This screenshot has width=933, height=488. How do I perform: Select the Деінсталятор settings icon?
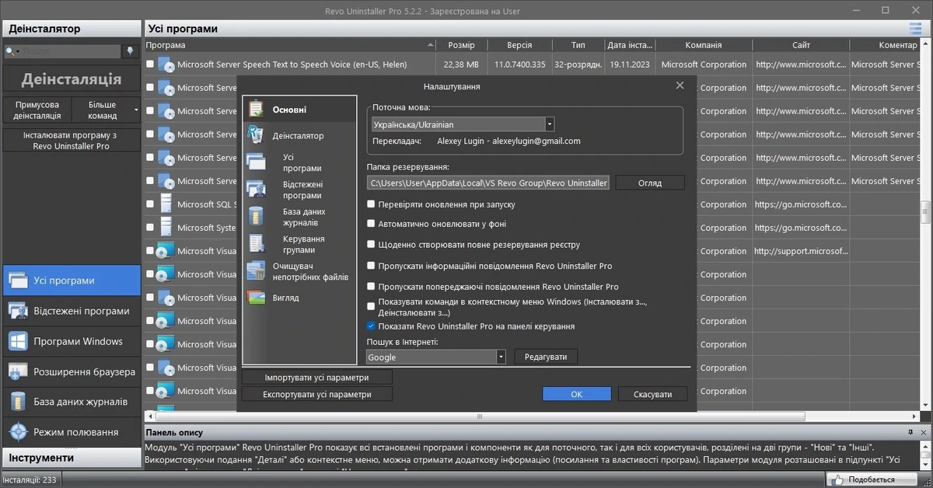coord(256,135)
